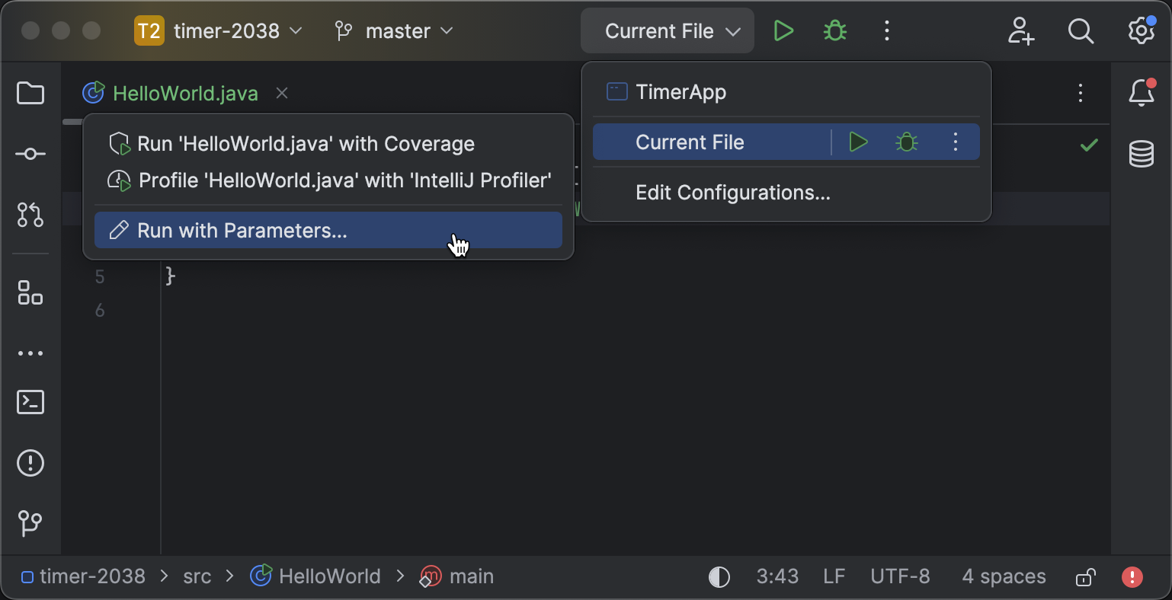The height and width of the screenshot is (600, 1172).
Task: Choose 'Edit Configurations...'
Action: tap(732, 192)
